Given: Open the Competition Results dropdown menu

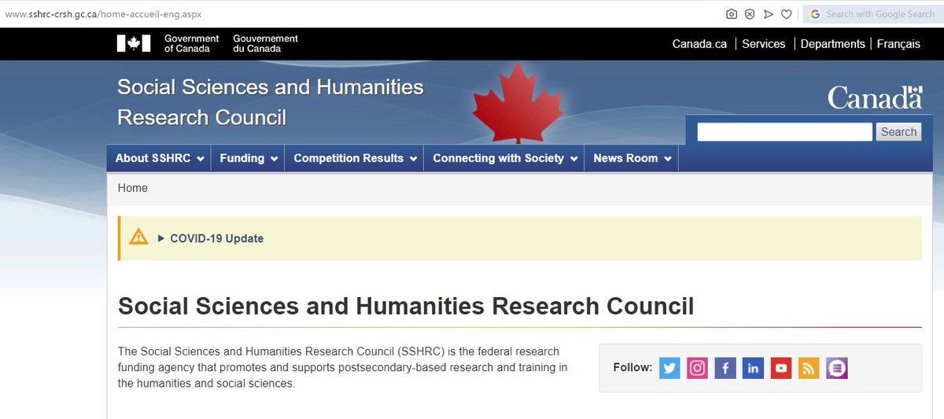Looking at the screenshot, I should tap(354, 158).
